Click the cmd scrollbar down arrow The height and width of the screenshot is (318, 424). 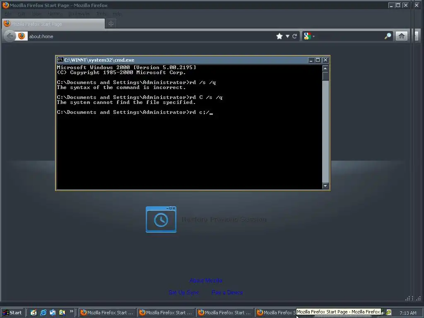pos(325,186)
